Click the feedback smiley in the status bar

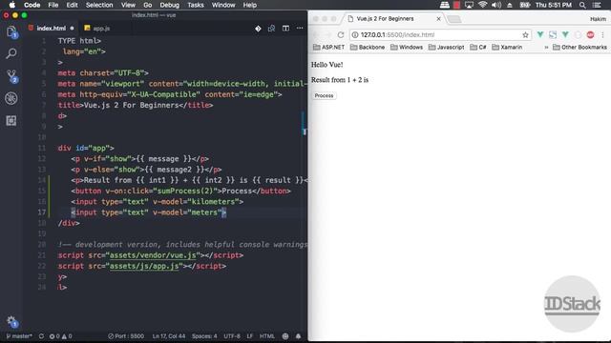click(285, 336)
